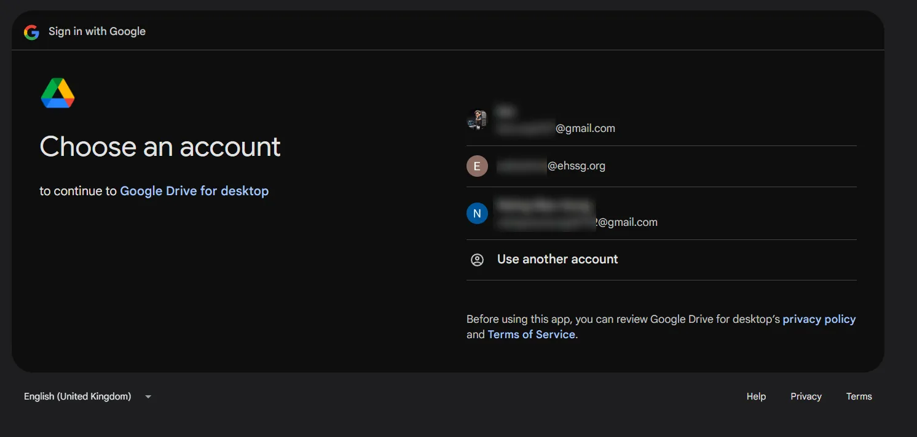Choose the Gmail account with the photo avatar

coord(661,120)
